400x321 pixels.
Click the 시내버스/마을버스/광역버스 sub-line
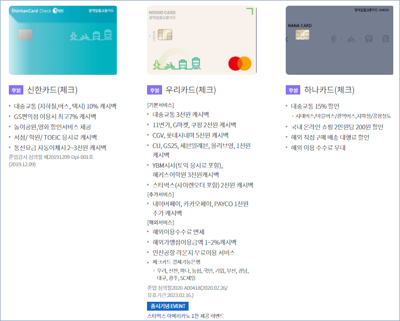pyautogui.click(x=343, y=116)
